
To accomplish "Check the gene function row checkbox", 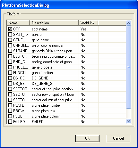I will pyautogui.click(x=10, y=73).
